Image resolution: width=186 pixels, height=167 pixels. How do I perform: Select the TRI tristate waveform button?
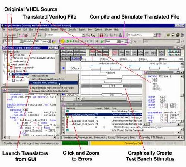[128, 53]
